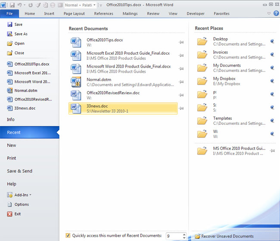Open the Normal + Palati style dropdown
280x241 pixels.
point(94,5)
